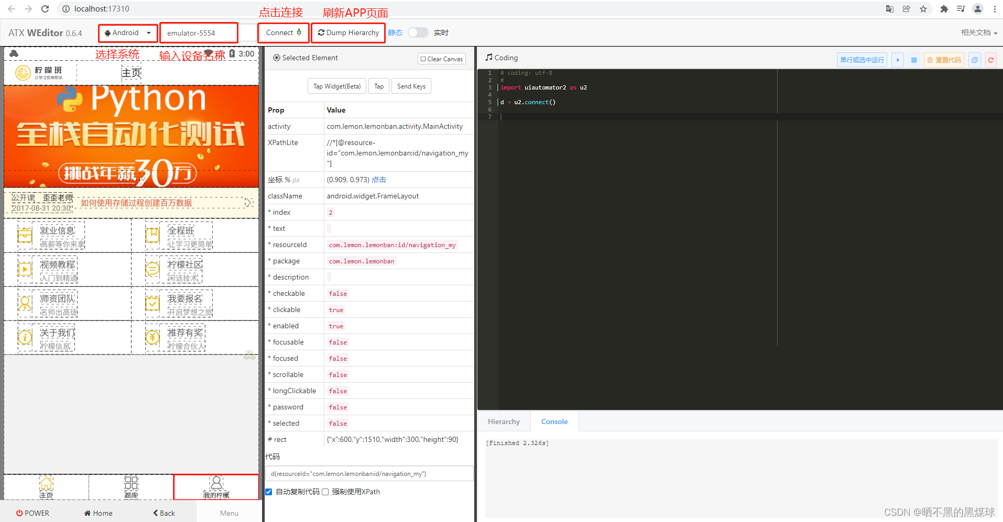Tap the 柠檬班 logo in app header

coord(39,73)
